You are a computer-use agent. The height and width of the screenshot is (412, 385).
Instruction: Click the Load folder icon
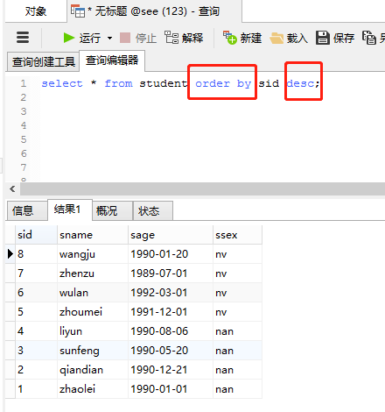pos(276,38)
